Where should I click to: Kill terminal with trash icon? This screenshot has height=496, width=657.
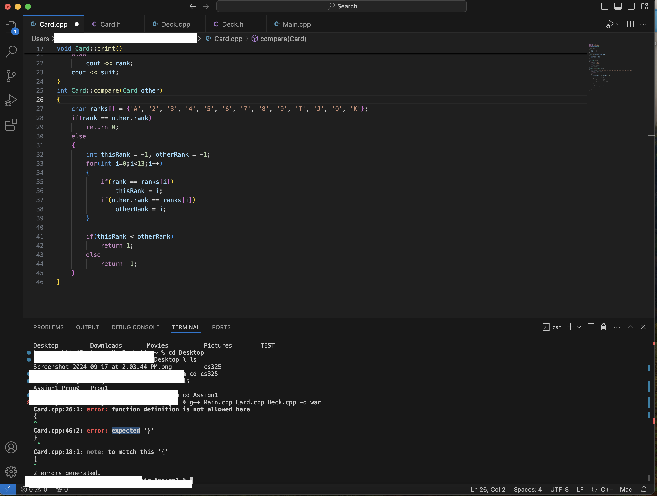[x=603, y=327]
